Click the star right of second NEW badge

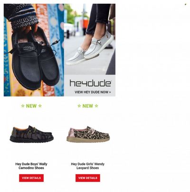[x=96, y=106]
